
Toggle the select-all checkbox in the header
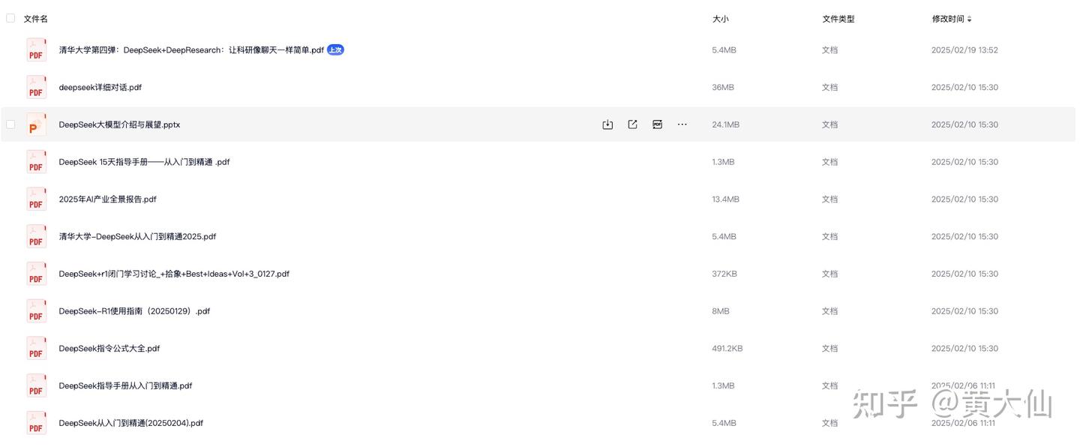tap(10, 18)
